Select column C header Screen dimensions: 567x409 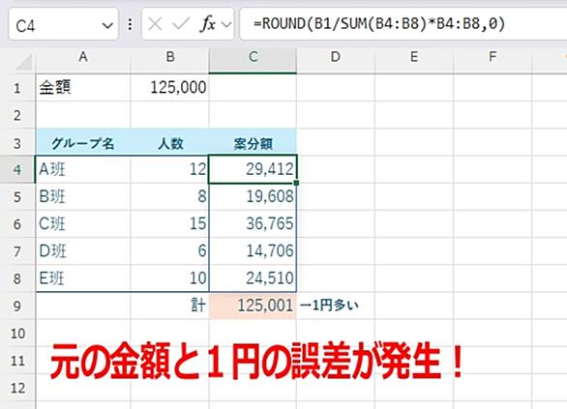(253, 57)
